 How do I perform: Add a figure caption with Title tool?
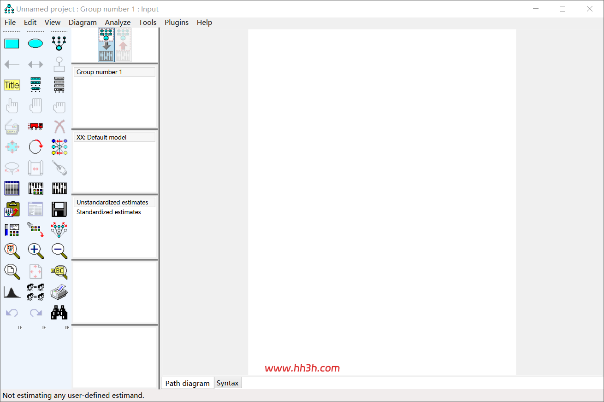point(12,85)
